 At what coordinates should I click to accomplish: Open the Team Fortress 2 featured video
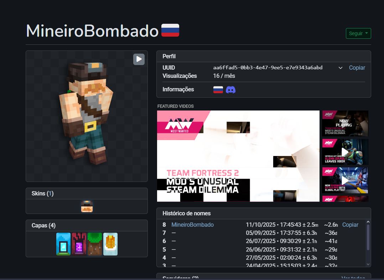tap(238, 156)
